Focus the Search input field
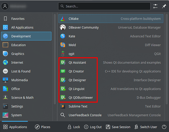 (104, 6)
